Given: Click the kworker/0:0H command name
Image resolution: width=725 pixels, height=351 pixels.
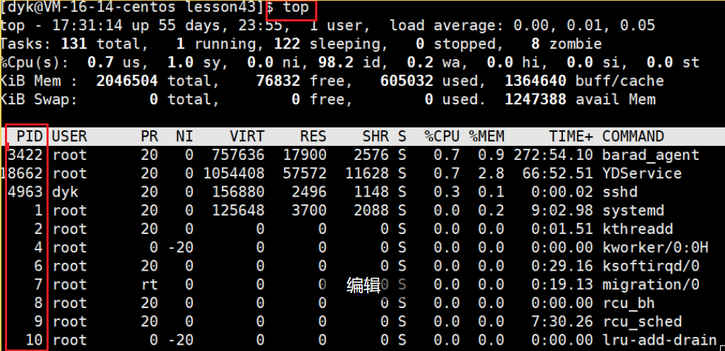Looking at the screenshot, I should 655,247.
